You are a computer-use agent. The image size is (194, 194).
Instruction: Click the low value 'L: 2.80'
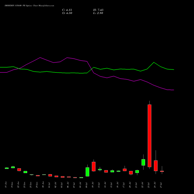[98, 13]
